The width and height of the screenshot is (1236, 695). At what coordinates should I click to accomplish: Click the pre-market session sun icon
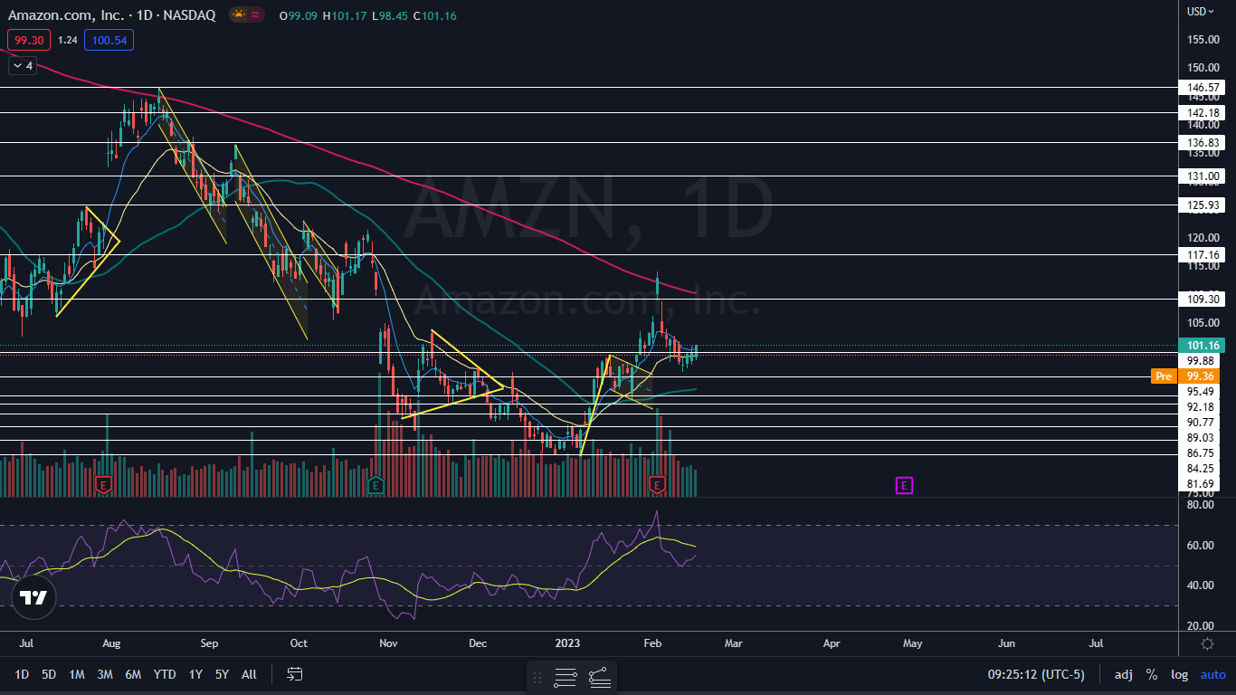[x=238, y=14]
